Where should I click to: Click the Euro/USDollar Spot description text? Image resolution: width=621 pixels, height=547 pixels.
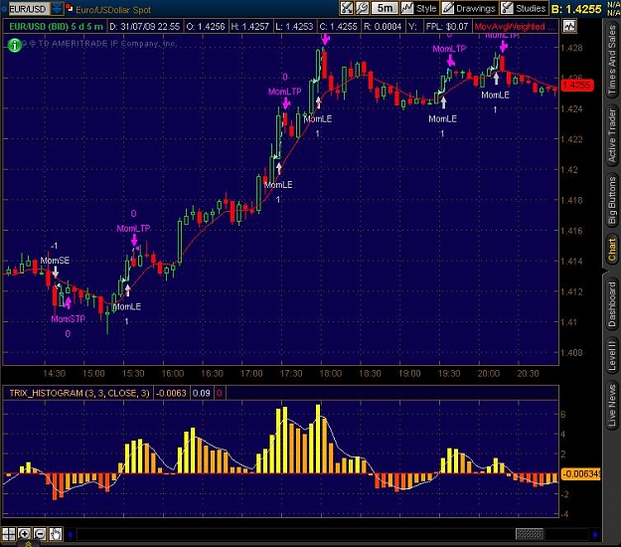[x=113, y=10]
